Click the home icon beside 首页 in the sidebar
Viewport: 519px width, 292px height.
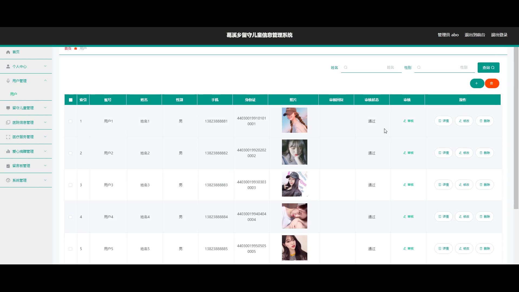tap(8, 52)
